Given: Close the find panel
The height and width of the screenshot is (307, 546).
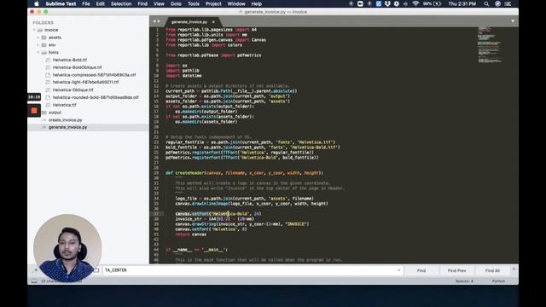Looking at the screenshot, I should pos(514,269).
